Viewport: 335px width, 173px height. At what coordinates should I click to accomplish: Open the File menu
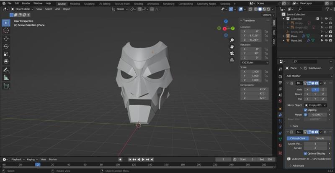click(9, 3)
